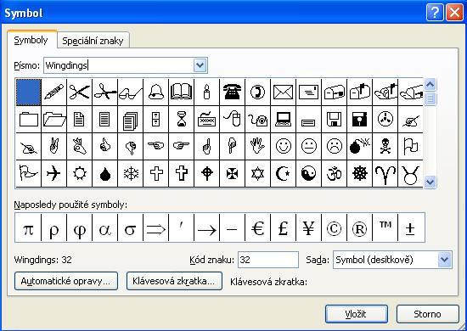This screenshot has height=331, width=467.
Task: Click the symbol grid scrollbar thumb
Action: click(x=430, y=98)
